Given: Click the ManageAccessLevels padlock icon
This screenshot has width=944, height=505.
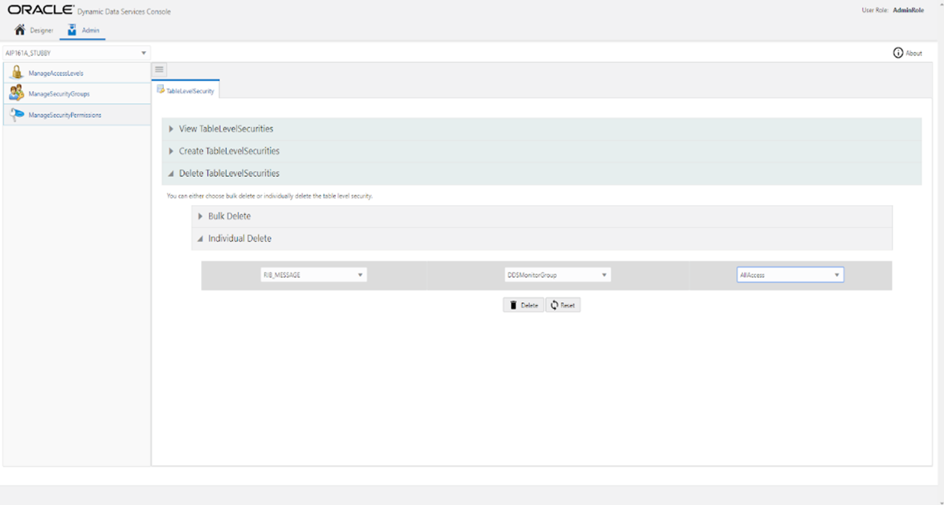Looking at the screenshot, I should [x=16, y=73].
